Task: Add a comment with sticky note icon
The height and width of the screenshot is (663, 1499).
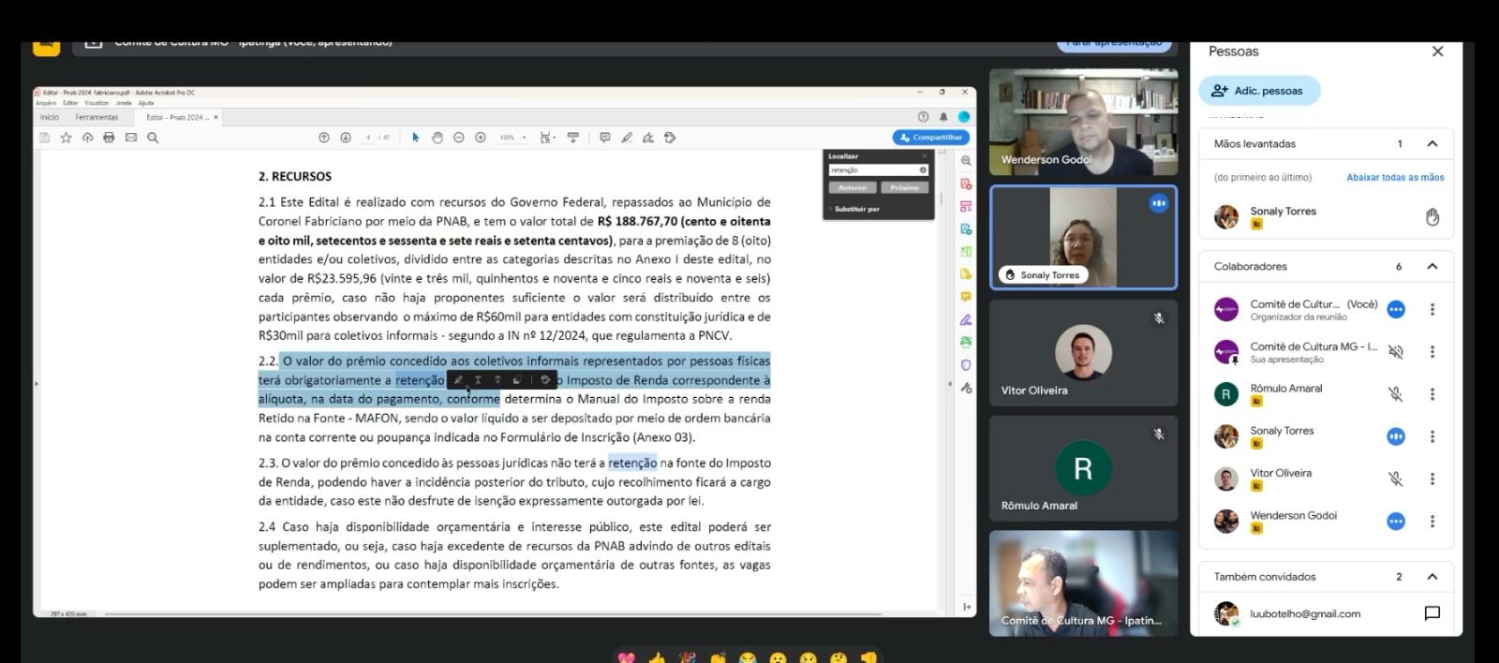Action: (x=604, y=138)
